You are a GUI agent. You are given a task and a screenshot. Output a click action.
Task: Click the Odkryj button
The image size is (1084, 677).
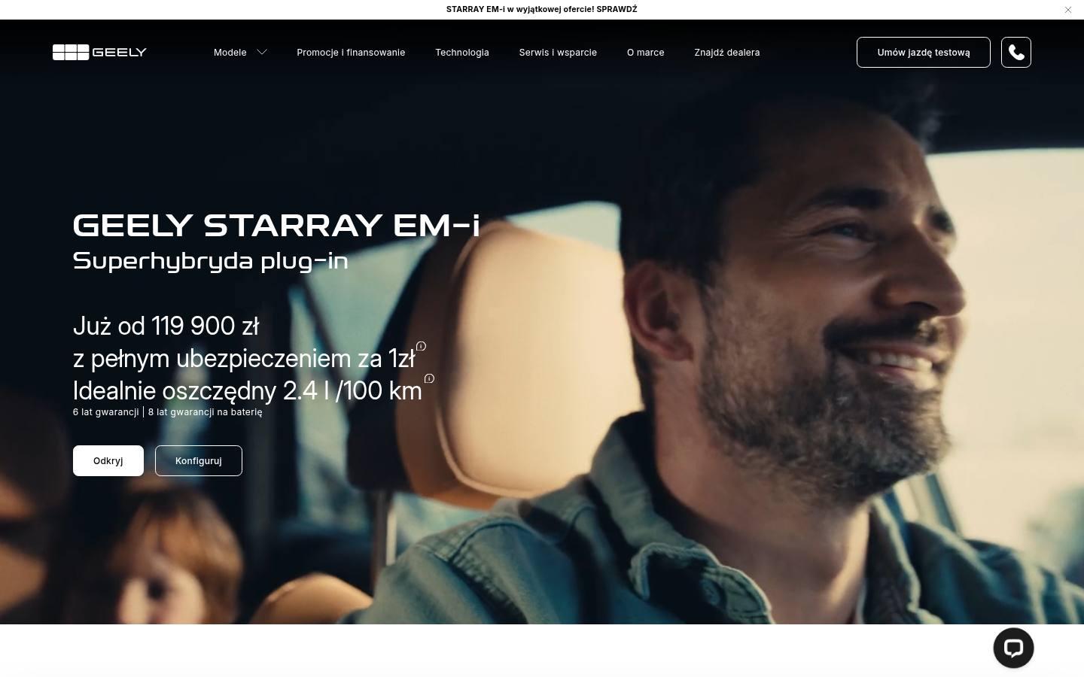click(108, 460)
